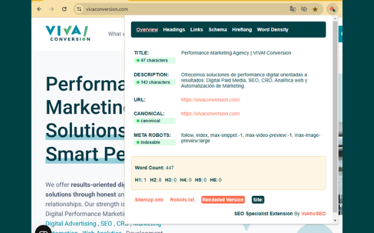
Task: Bookmark page with the star icon
Action: click(x=315, y=9)
